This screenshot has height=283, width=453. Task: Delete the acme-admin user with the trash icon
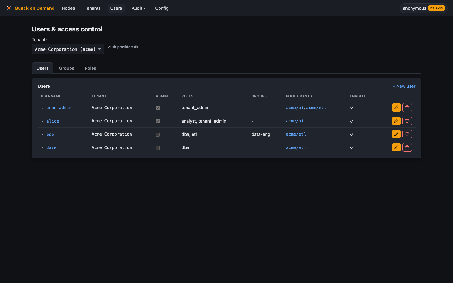pos(407,108)
